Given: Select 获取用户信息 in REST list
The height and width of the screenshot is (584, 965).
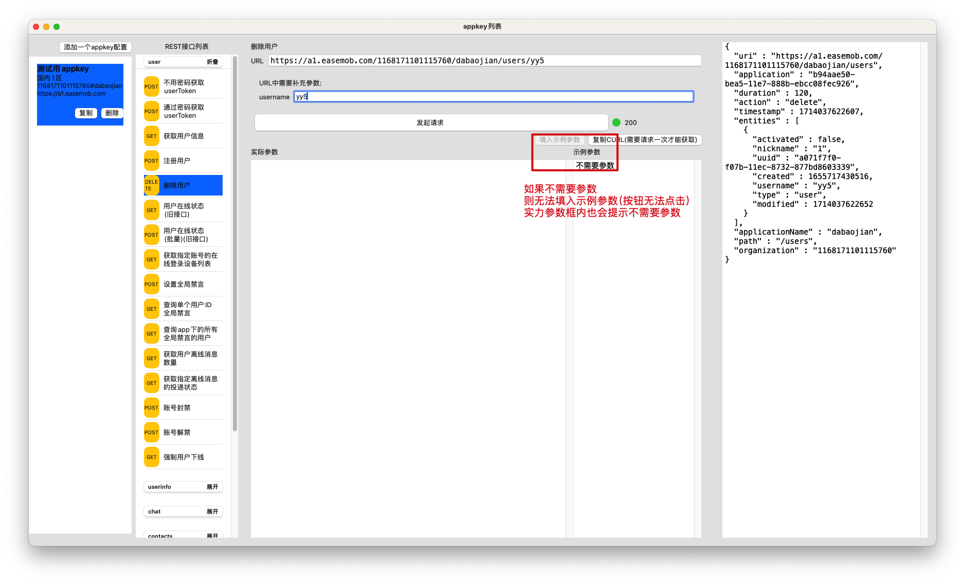Looking at the screenshot, I should 183,136.
